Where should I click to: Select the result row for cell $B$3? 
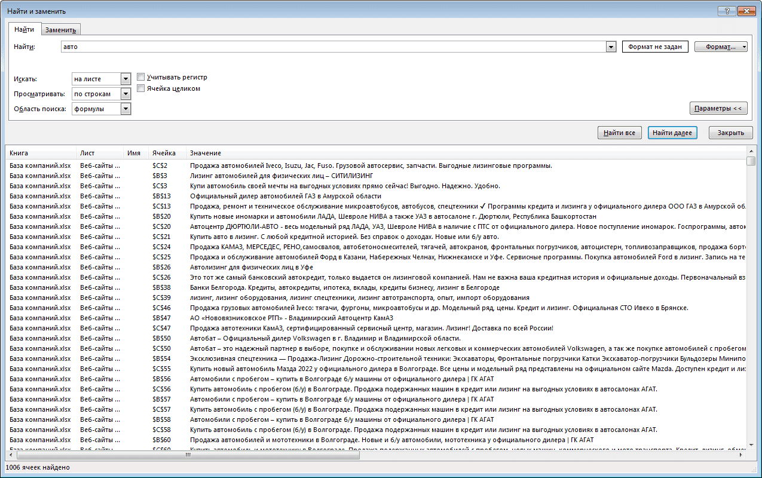tap(376, 176)
